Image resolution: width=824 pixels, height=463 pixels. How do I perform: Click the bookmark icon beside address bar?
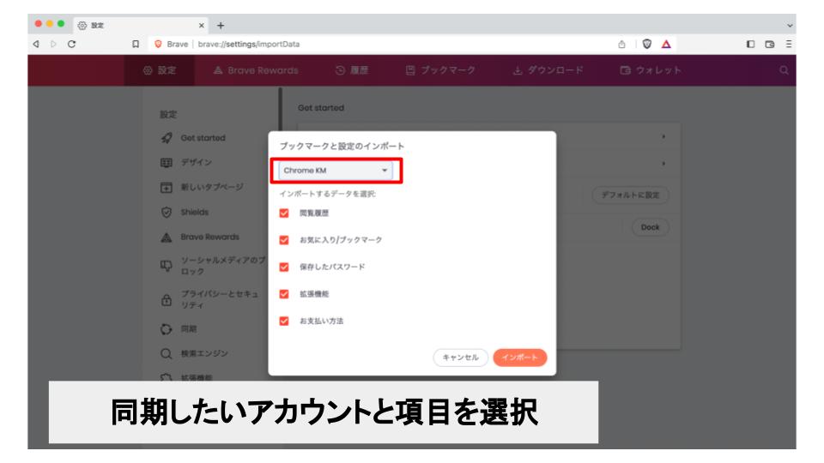click(x=136, y=44)
